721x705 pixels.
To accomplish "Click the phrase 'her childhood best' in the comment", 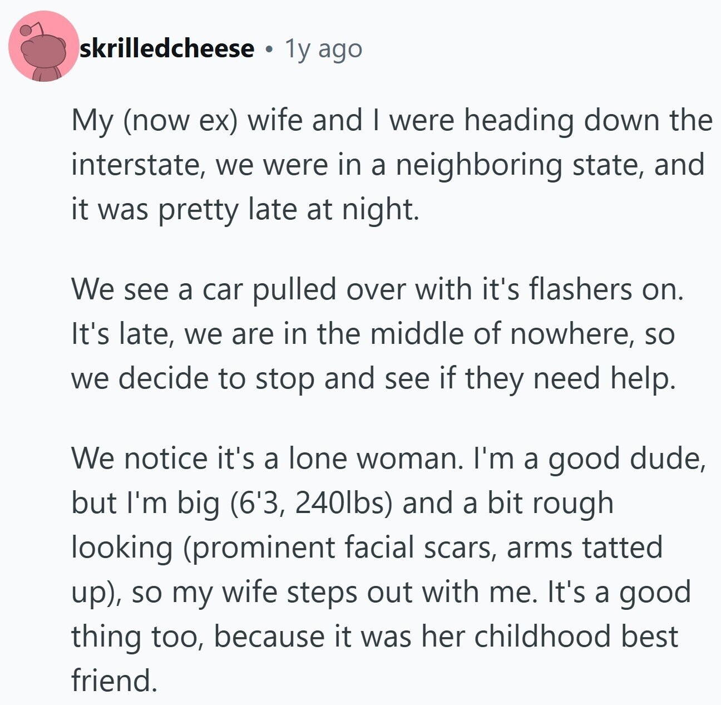I will coord(577,637).
